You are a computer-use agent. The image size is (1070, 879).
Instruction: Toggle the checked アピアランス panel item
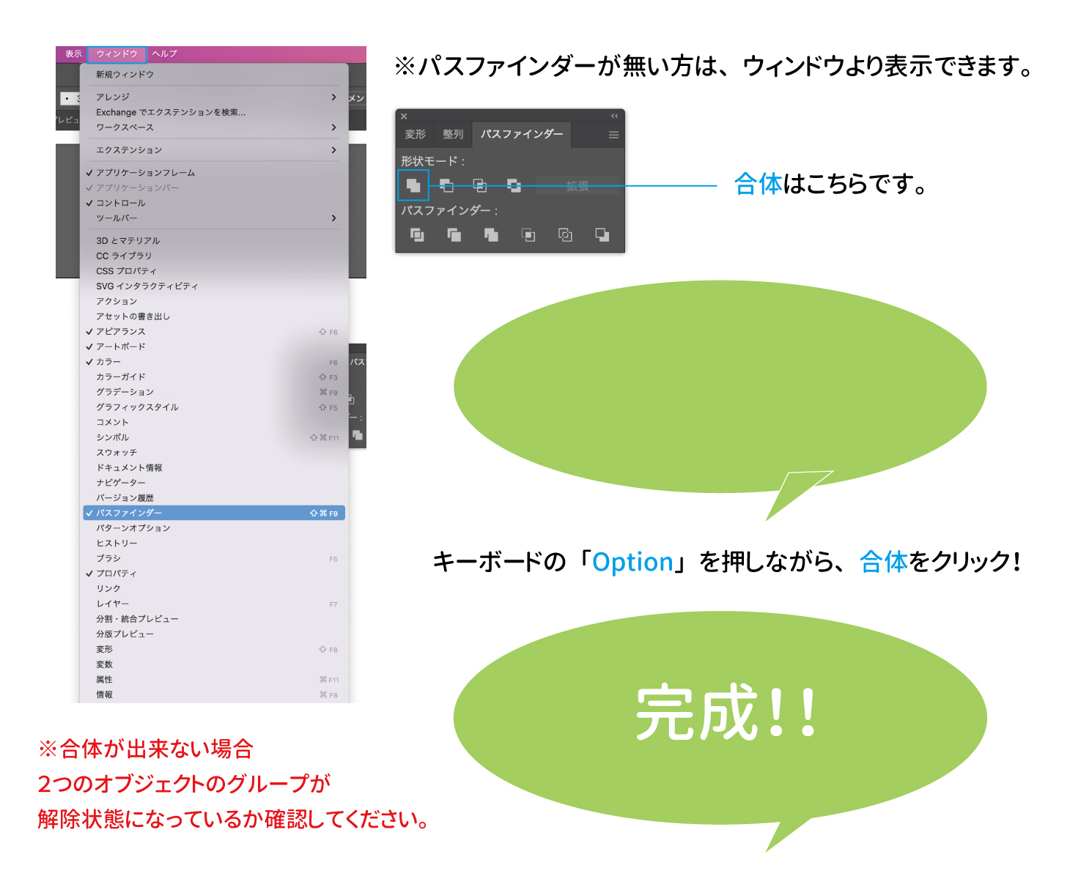[x=214, y=332]
